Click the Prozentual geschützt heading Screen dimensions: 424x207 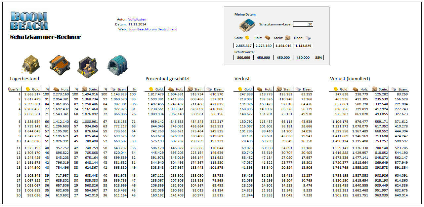[167, 79]
